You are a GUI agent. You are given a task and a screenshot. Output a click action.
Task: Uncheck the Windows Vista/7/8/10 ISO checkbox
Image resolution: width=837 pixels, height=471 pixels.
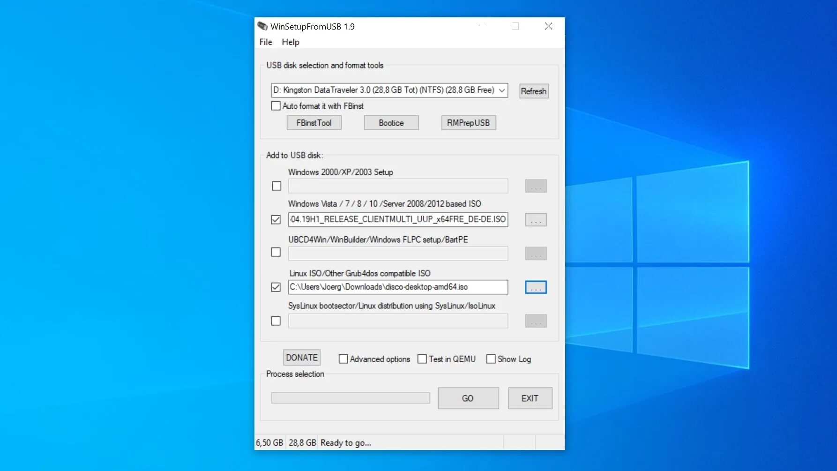(276, 219)
